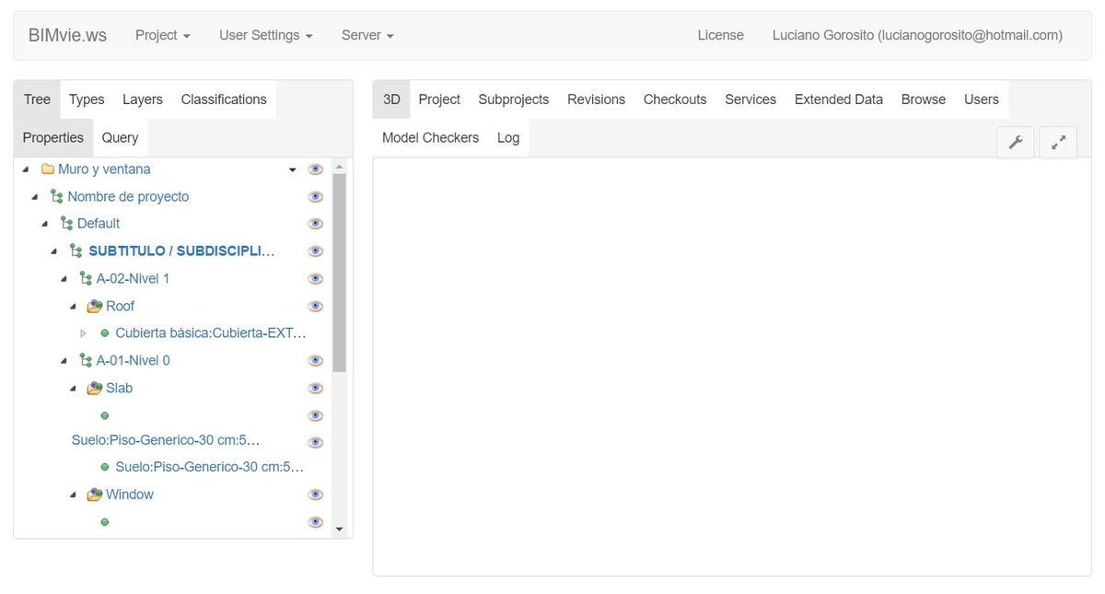Click the storey icon beside A-02-Nivel 1
The height and width of the screenshot is (594, 1105).
(86, 279)
